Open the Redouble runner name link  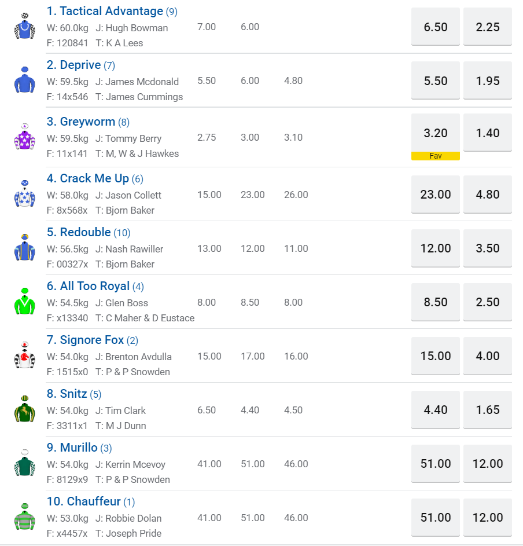(x=86, y=232)
